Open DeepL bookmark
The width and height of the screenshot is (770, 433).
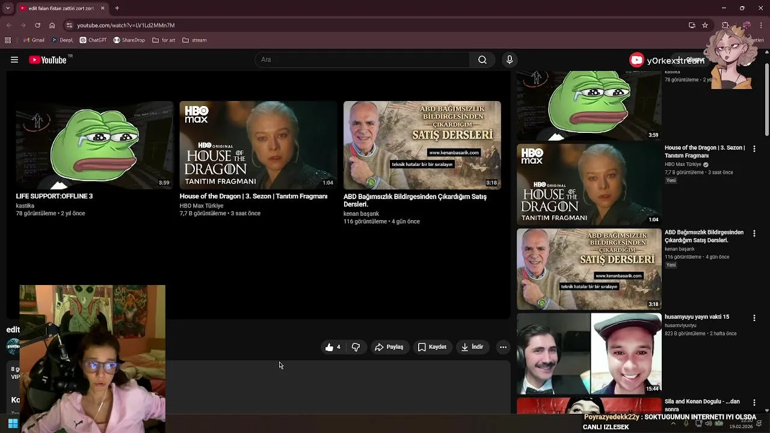coord(62,40)
